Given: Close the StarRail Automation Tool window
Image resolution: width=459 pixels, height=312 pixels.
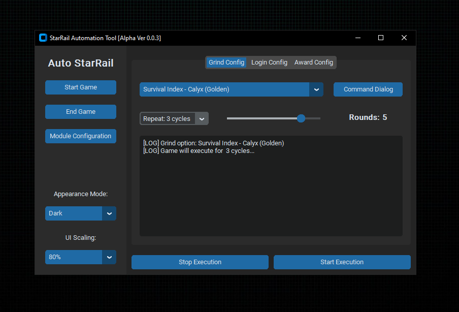Looking at the screenshot, I should pos(404,38).
